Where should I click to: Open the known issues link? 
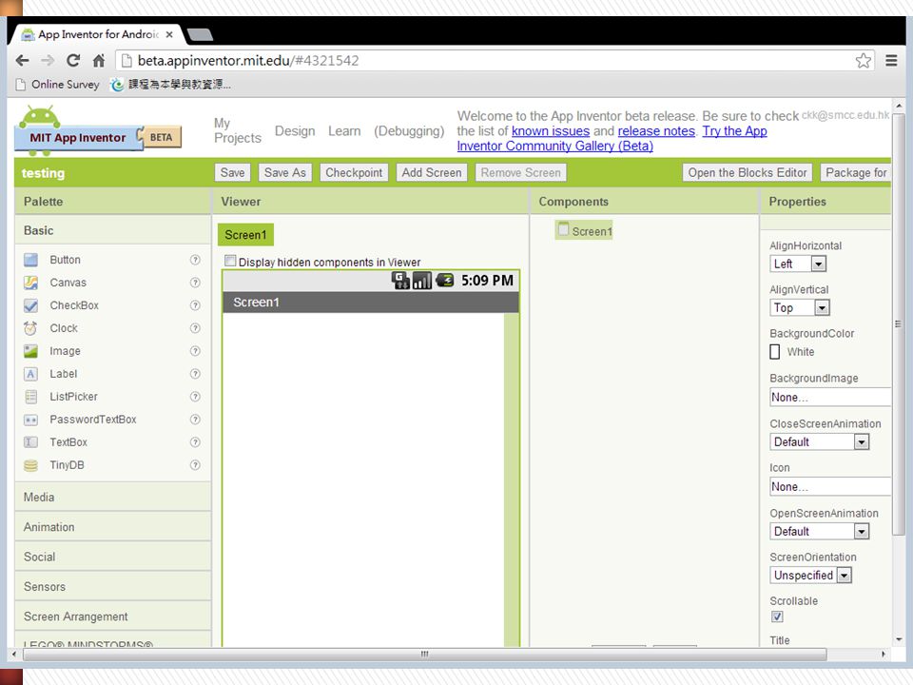[x=551, y=131]
